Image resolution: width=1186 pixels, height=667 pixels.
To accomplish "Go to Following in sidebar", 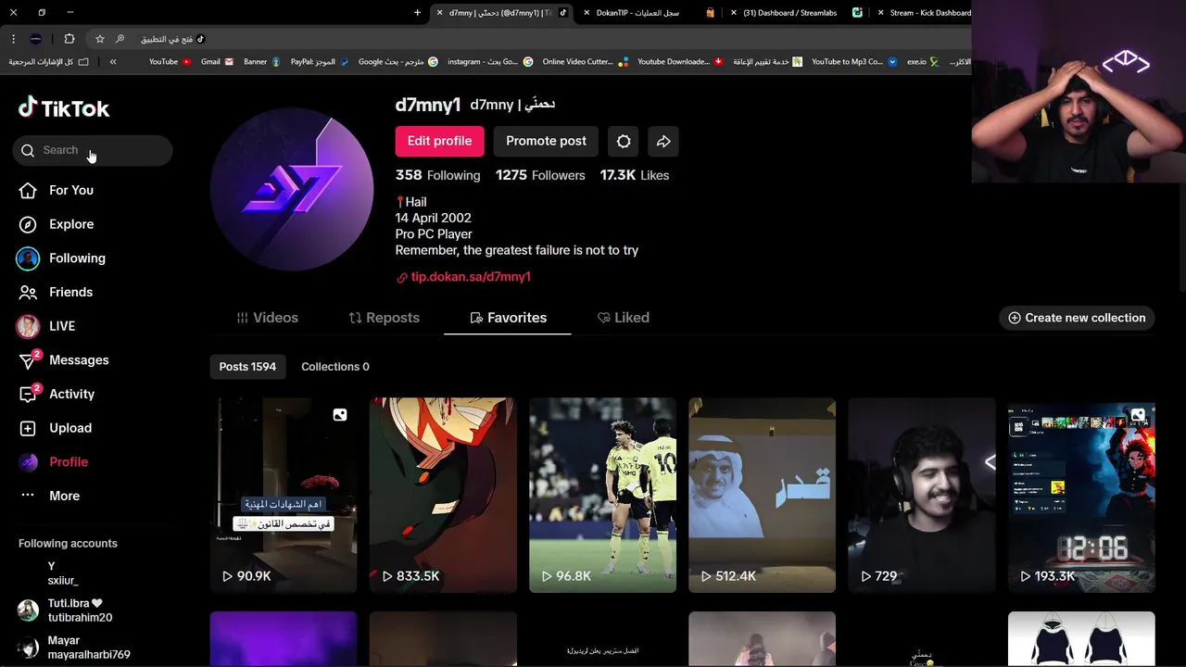I will click(x=61, y=258).
